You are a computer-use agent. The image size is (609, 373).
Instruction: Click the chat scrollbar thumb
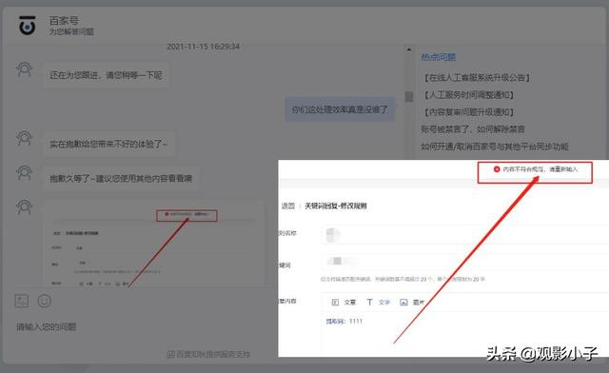coord(408,96)
